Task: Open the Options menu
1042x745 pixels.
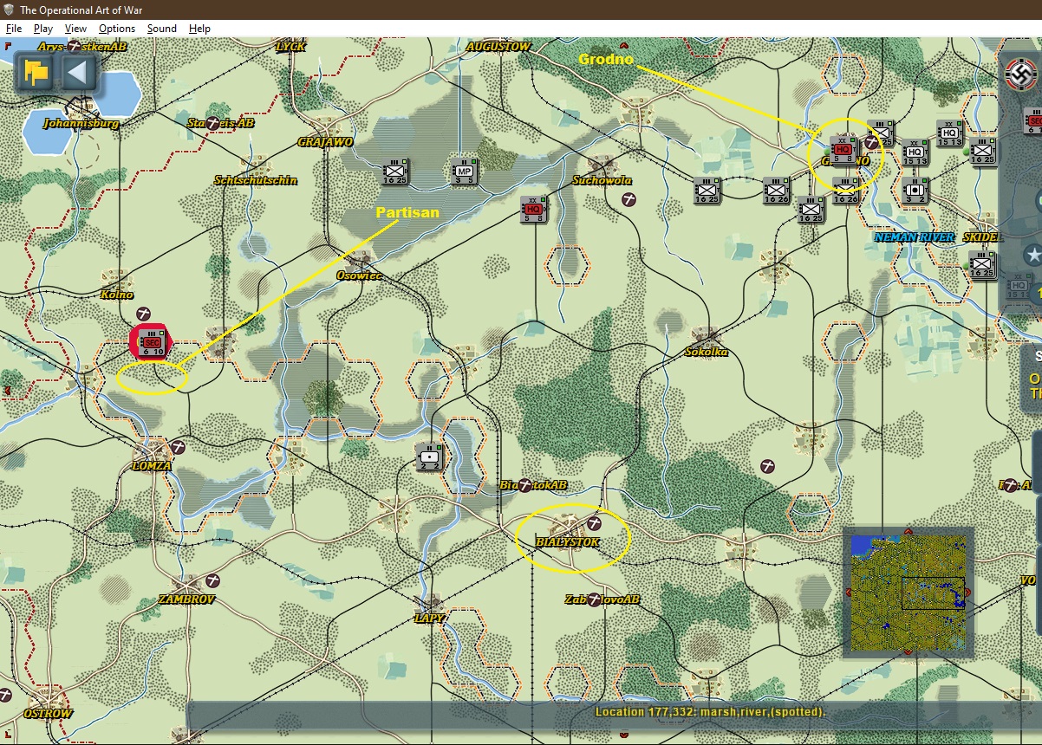Action: pos(117,29)
